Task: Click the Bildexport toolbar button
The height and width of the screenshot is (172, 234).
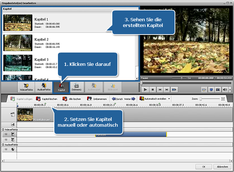Action: point(113,87)
